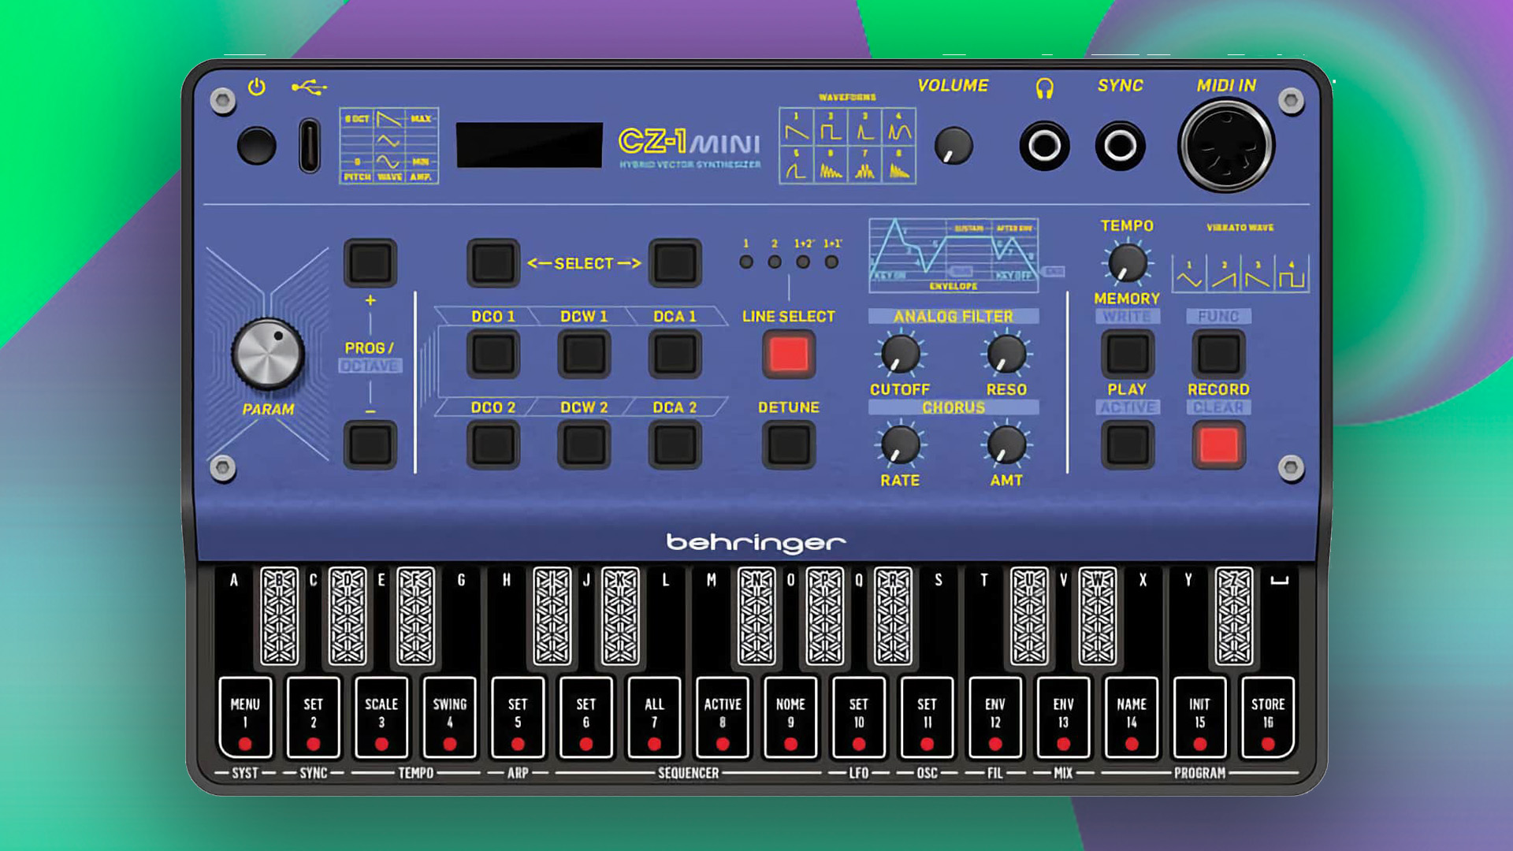The width and height of the screenshot is (1513, 851).
Task: Click the chorus AMT knob
Action: click(x=1006, y=445)
